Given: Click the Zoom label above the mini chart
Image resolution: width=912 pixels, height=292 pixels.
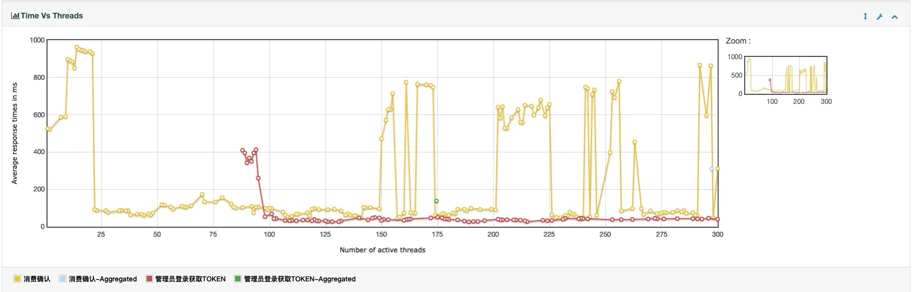Looking at the screenshot, I should tap(738, 41).
